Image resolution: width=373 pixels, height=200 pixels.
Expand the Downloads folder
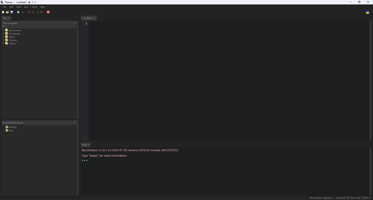click(4, 33)
